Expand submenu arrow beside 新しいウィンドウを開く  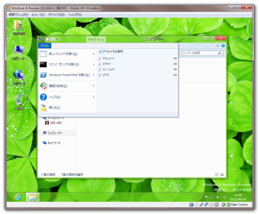(x=94, y=54)
